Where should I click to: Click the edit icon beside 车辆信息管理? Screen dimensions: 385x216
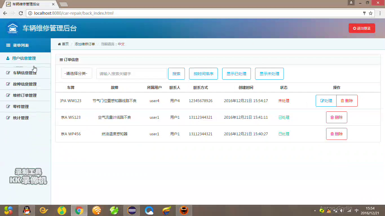click(x=8, y=73)
